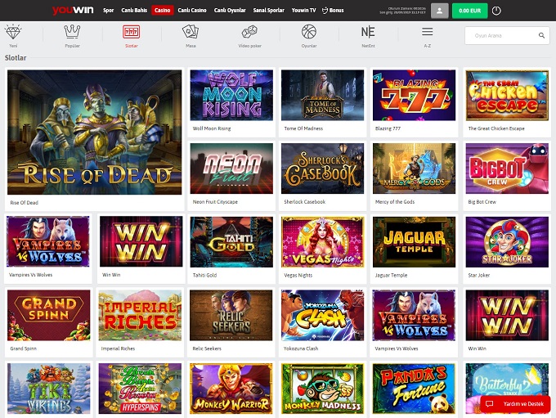Viewport: 556px width, 418px height.
Task: Type in the Oyun Arama search field
Action: (x=500, y=36)
